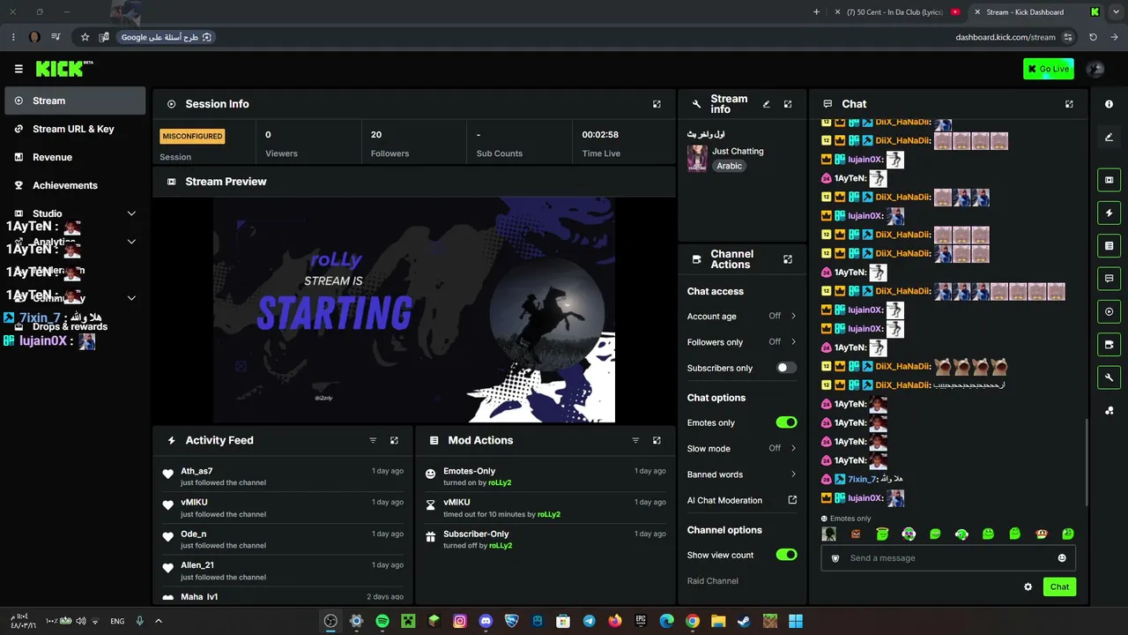Open profile avatar menu in Kick header

[1095, 69]
